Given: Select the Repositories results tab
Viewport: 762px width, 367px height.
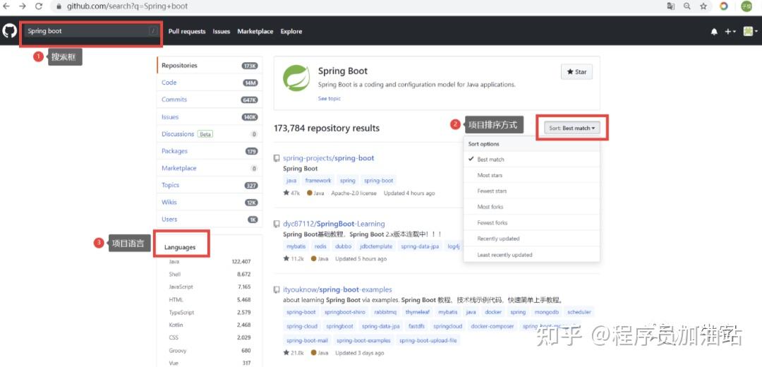Looking at the screenshot, I should (210, 66).
